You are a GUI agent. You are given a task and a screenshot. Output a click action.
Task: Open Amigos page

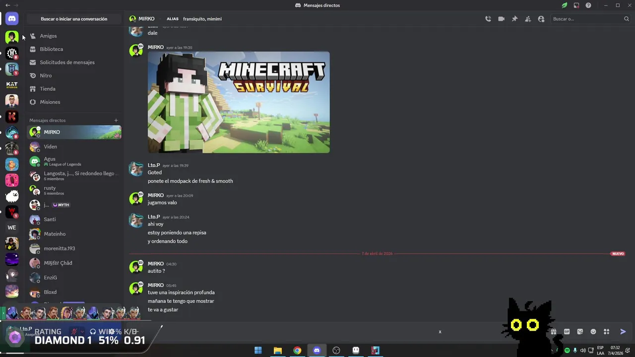click(74, 36)
